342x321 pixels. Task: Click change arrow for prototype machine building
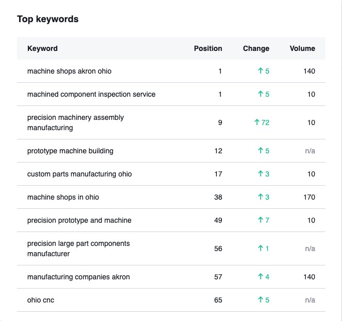tap(261, 151)
